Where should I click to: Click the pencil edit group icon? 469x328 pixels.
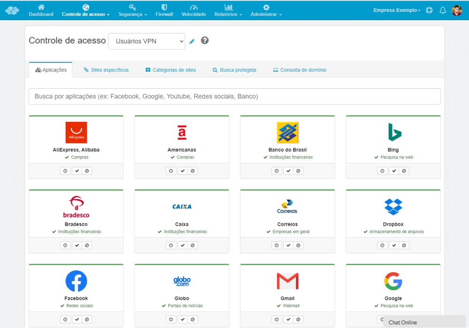click(x=192, y=41)
